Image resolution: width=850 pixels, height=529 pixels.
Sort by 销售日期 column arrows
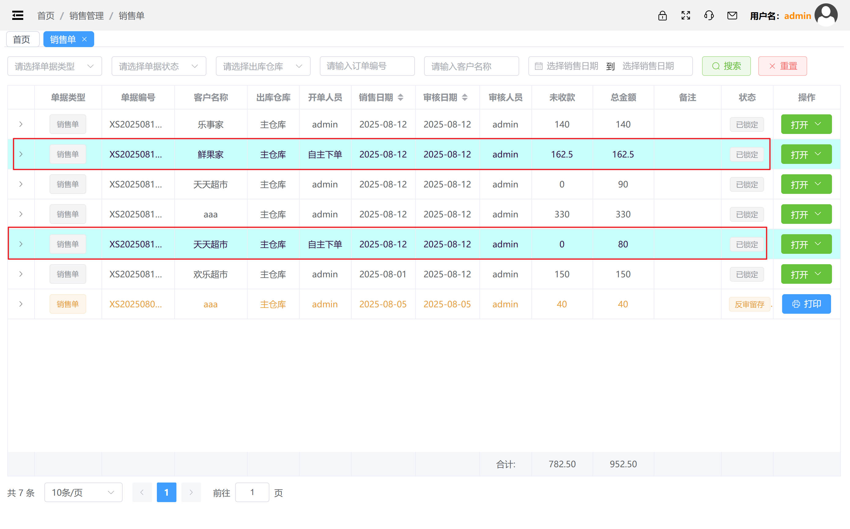pos(401,97)
